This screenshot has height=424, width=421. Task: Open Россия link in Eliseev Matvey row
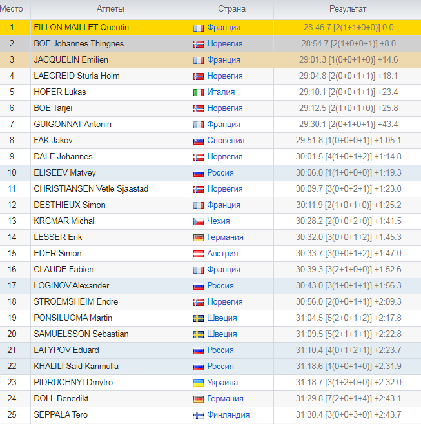pos(220,172)
